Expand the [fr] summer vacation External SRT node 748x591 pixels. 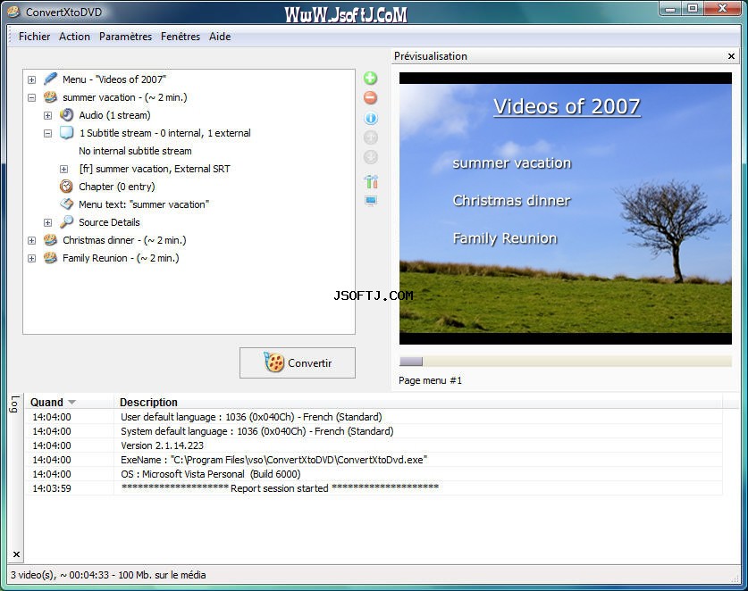click(x=64, y=170)
